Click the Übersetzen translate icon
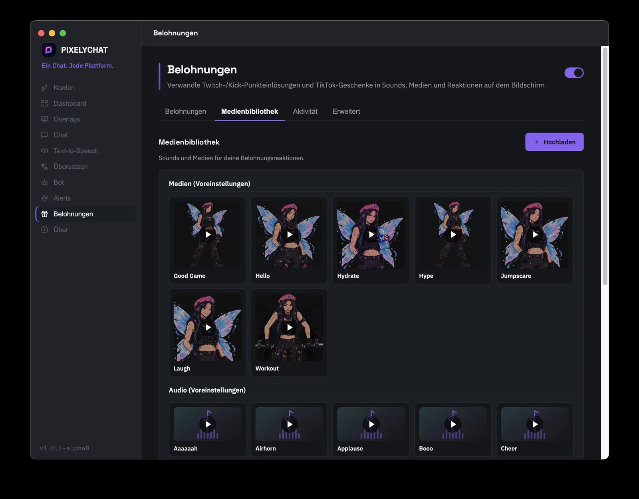The height and width of the screenshot is (499, 639). point(44,167)
